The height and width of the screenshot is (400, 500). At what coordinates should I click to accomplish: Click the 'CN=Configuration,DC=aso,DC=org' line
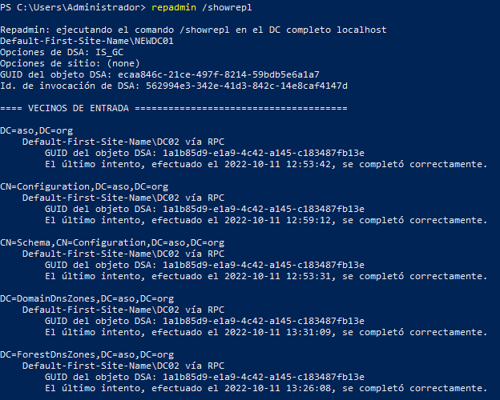coord(84,186)
